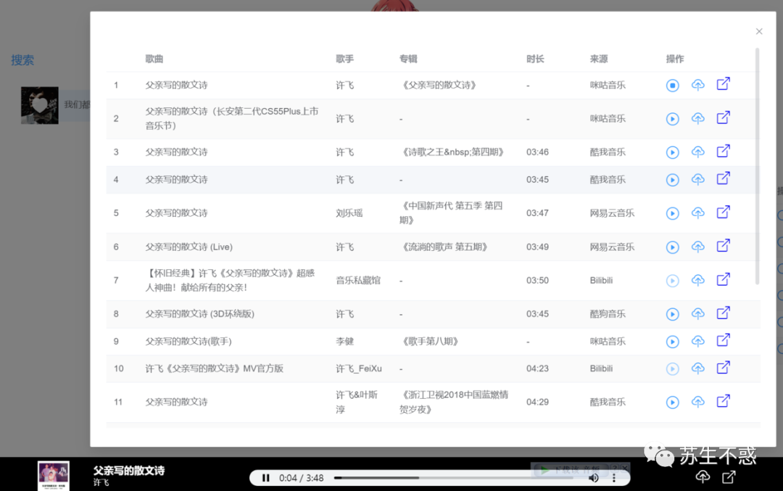Mute the player volume

[594, 477]
